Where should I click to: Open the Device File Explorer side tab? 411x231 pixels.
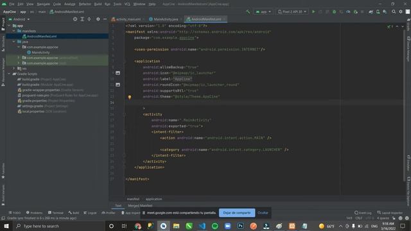pyautogui.click(x=408, y=191)
